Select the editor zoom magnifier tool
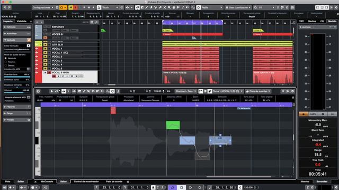Image resolution: width=339 pixels, height=190 pixels. tap(88, 91)
